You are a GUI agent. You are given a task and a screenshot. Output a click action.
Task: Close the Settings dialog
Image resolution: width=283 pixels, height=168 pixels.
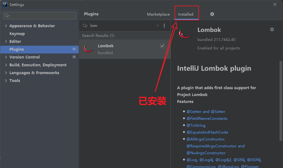[x=275, y=4]
